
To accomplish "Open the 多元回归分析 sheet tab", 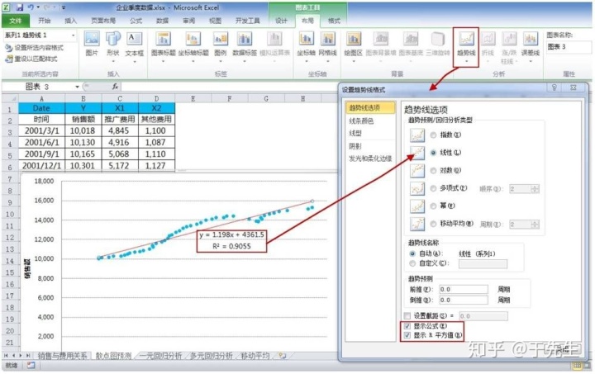I will (x=211, y=356).
